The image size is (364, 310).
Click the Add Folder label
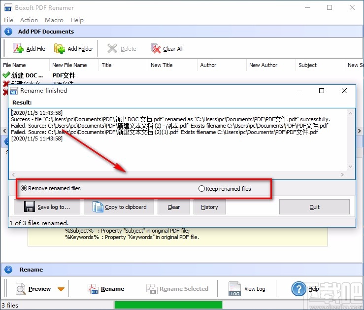pos(80,49)
